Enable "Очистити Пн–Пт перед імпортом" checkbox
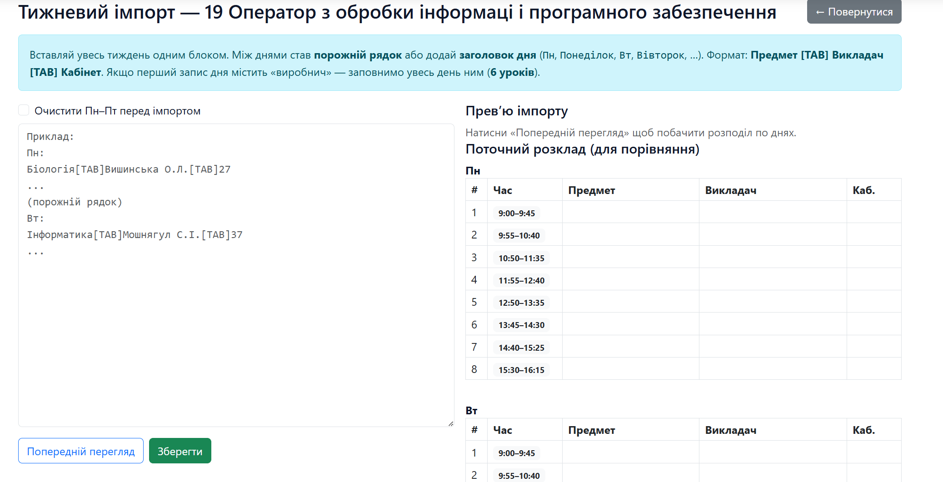 pyautogui.click(x=24, y=110)
